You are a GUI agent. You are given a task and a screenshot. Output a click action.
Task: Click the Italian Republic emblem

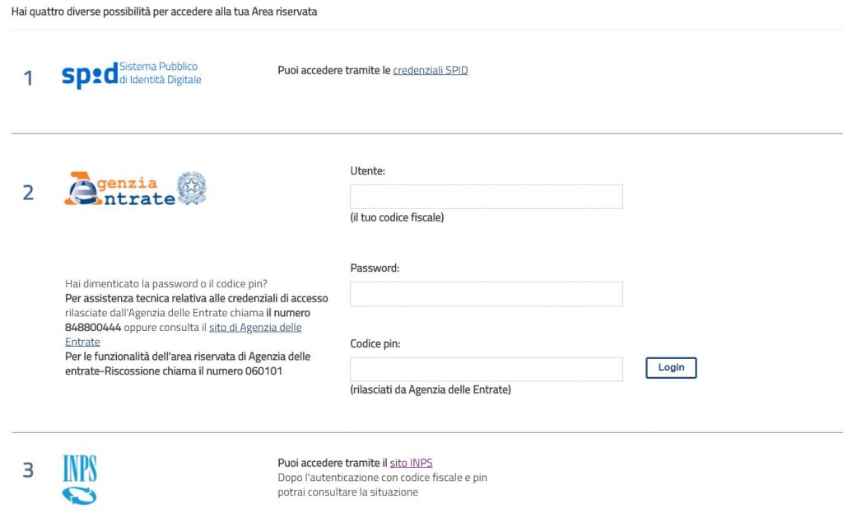pyautogui.click(x=192, y=189)
